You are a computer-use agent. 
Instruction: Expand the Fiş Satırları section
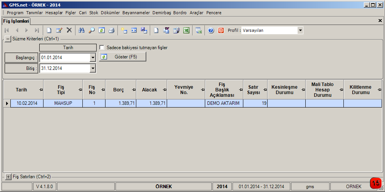8,177
